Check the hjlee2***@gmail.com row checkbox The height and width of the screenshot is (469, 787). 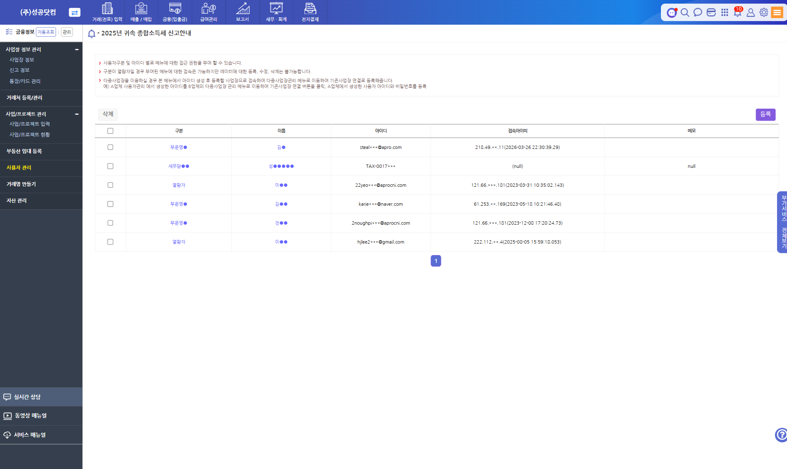tap(110, 242)
